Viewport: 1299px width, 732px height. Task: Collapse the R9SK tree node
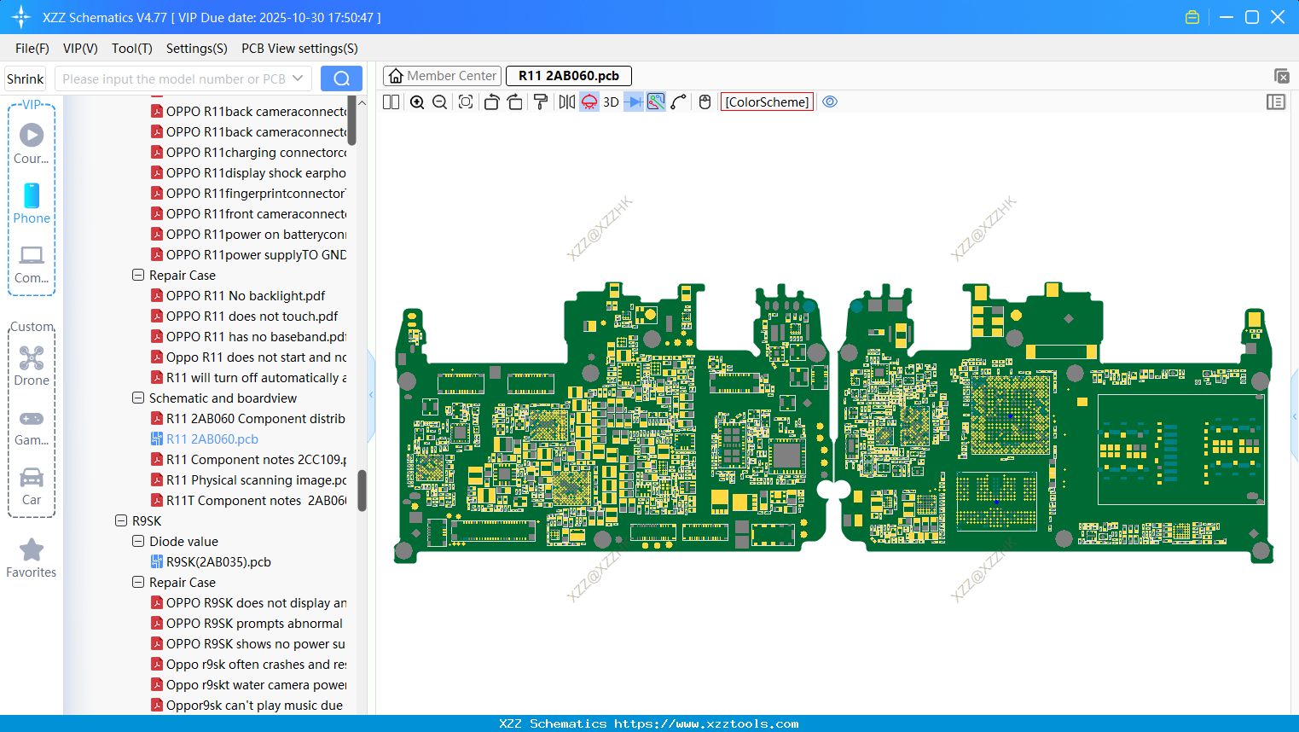(x=121, y=521)
